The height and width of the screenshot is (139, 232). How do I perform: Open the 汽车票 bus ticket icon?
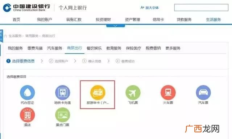tap(203, 93)
